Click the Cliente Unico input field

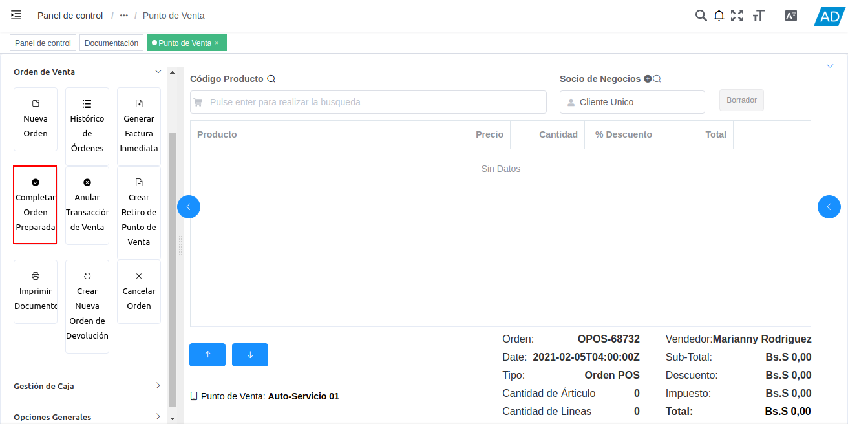coord(632,101)
